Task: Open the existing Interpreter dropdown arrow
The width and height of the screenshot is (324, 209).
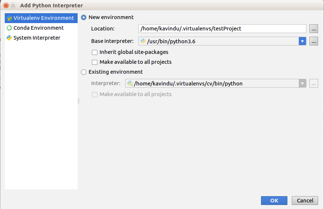Action: pos(302,84)
